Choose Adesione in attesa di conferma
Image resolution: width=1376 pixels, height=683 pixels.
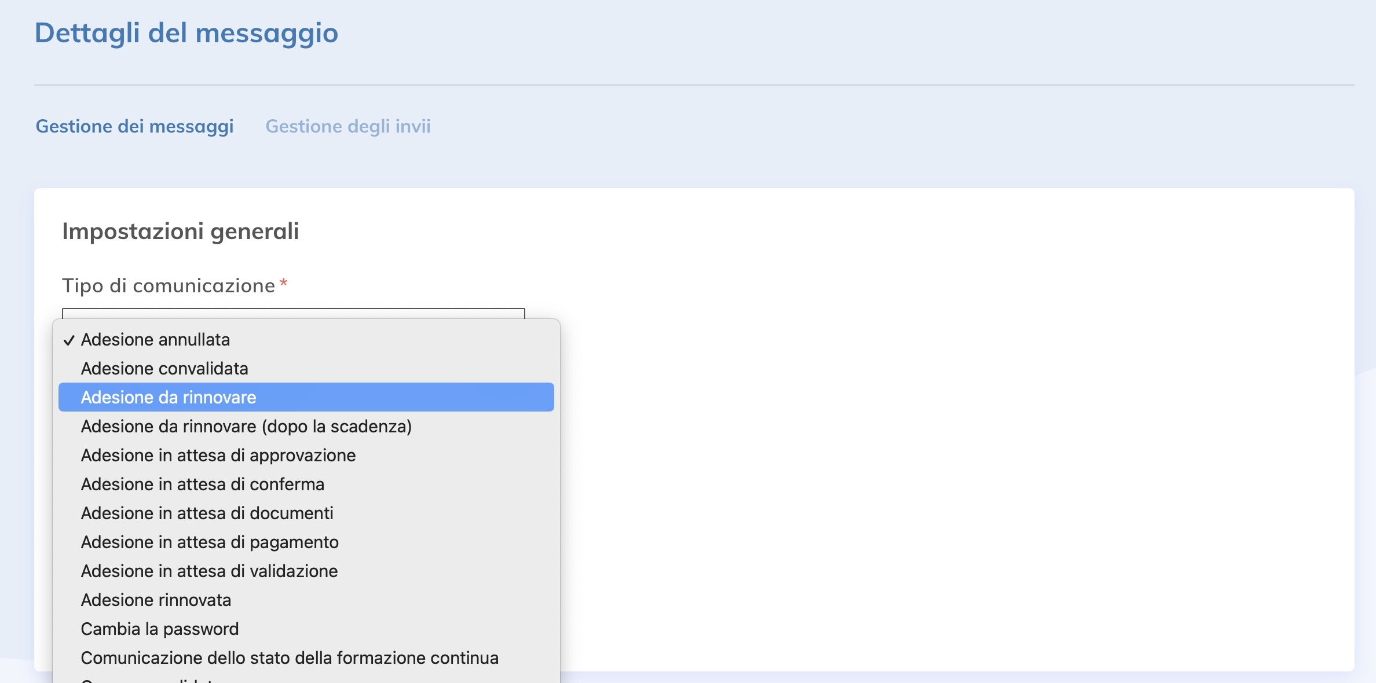click(203, 484)
